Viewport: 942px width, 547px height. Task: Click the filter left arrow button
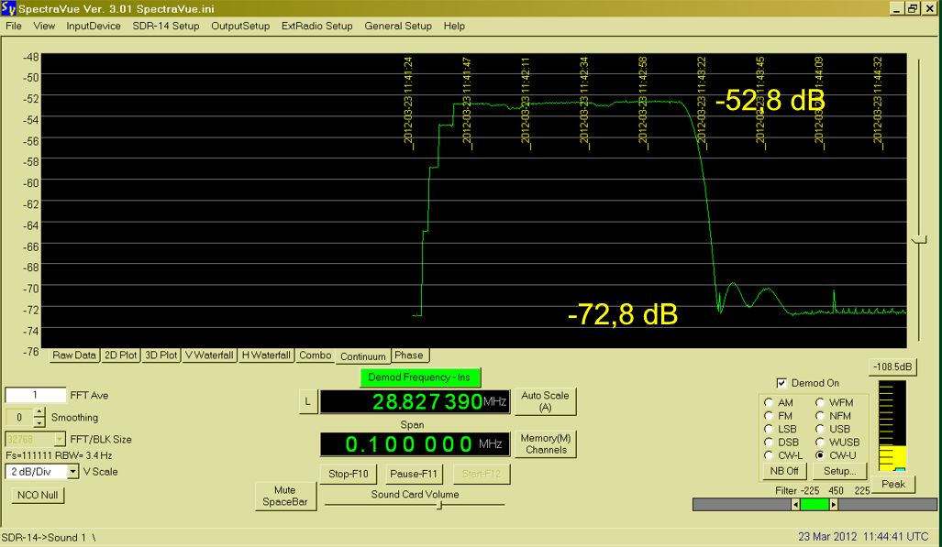coord(795,504)
